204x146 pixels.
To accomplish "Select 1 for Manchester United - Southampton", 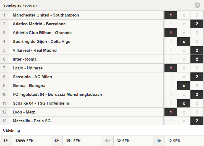I will coord(171,15).
